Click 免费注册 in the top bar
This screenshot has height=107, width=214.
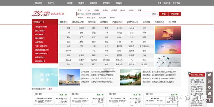tap(167, 3)
